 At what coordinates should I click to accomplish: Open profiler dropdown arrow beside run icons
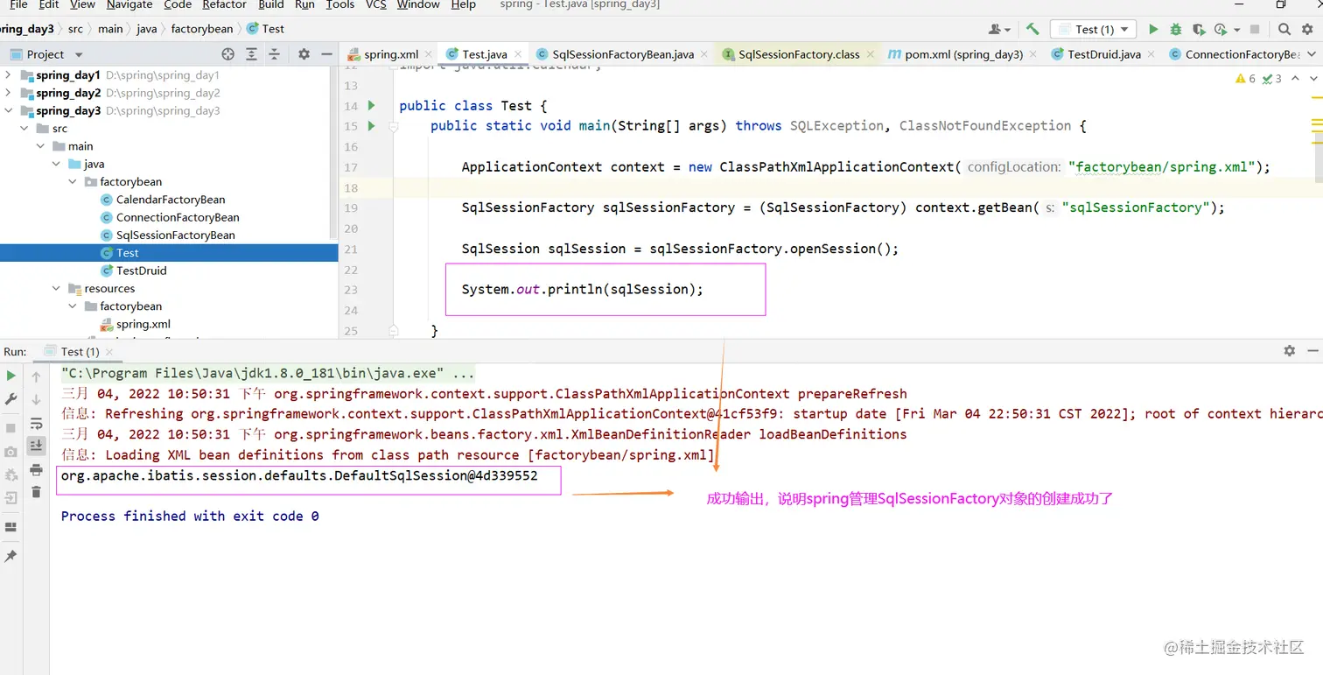1236,30
